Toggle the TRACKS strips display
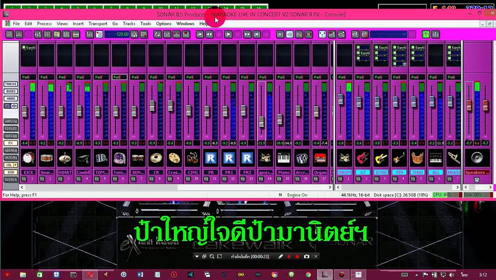 point(11,84)
